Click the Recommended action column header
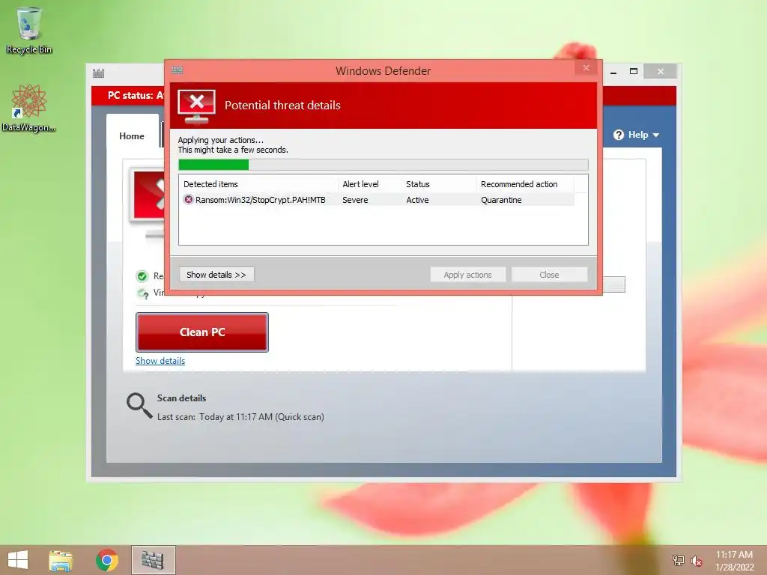The image size is (767, 575). pyautogui.click(x=525, y=184)
